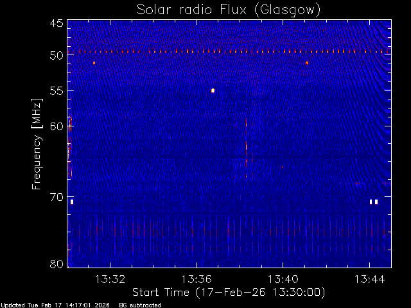
Task: Click the 50 frequency tick label
Action: [57, 55]
